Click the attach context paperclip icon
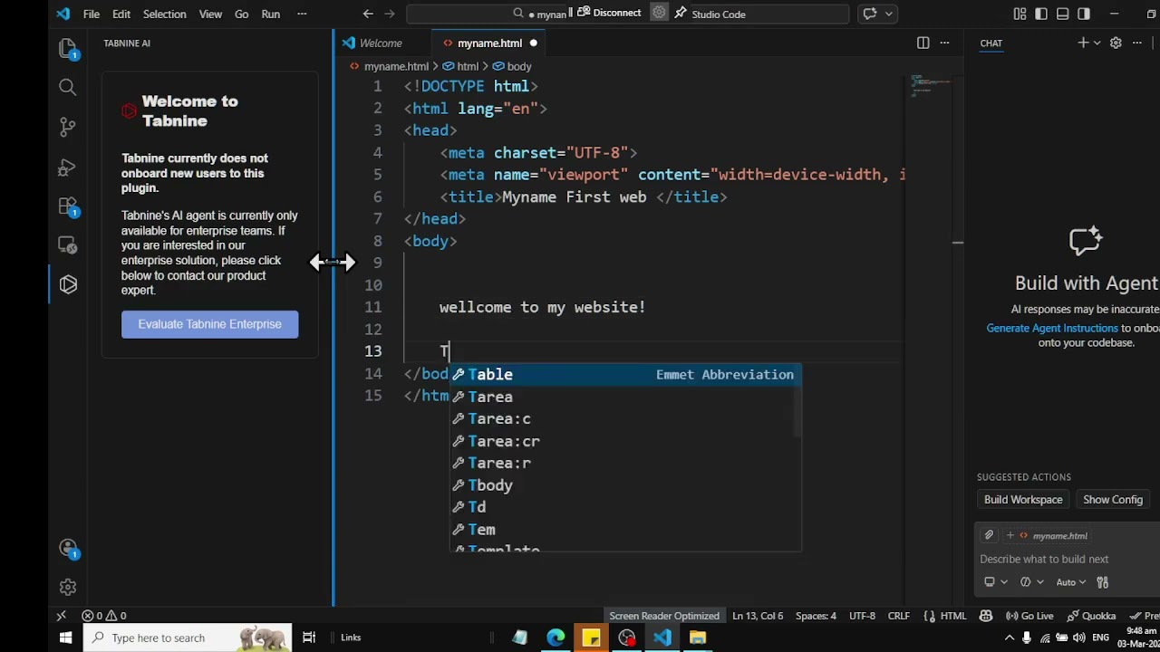This screenshot has height=652, width=1160. pos(989,535)
